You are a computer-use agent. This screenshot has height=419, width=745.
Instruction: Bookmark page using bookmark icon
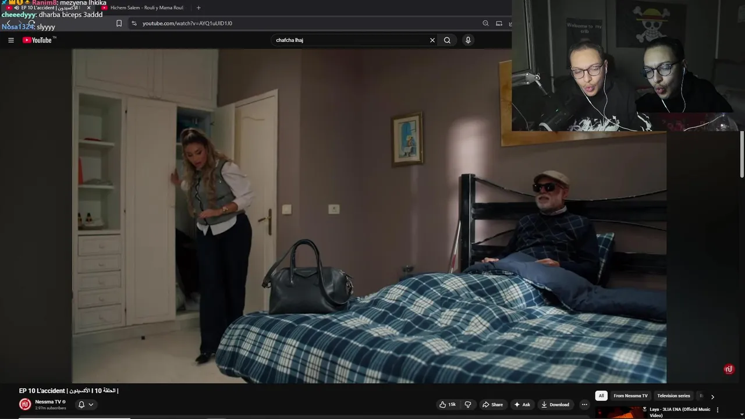[x=119, y=23]
